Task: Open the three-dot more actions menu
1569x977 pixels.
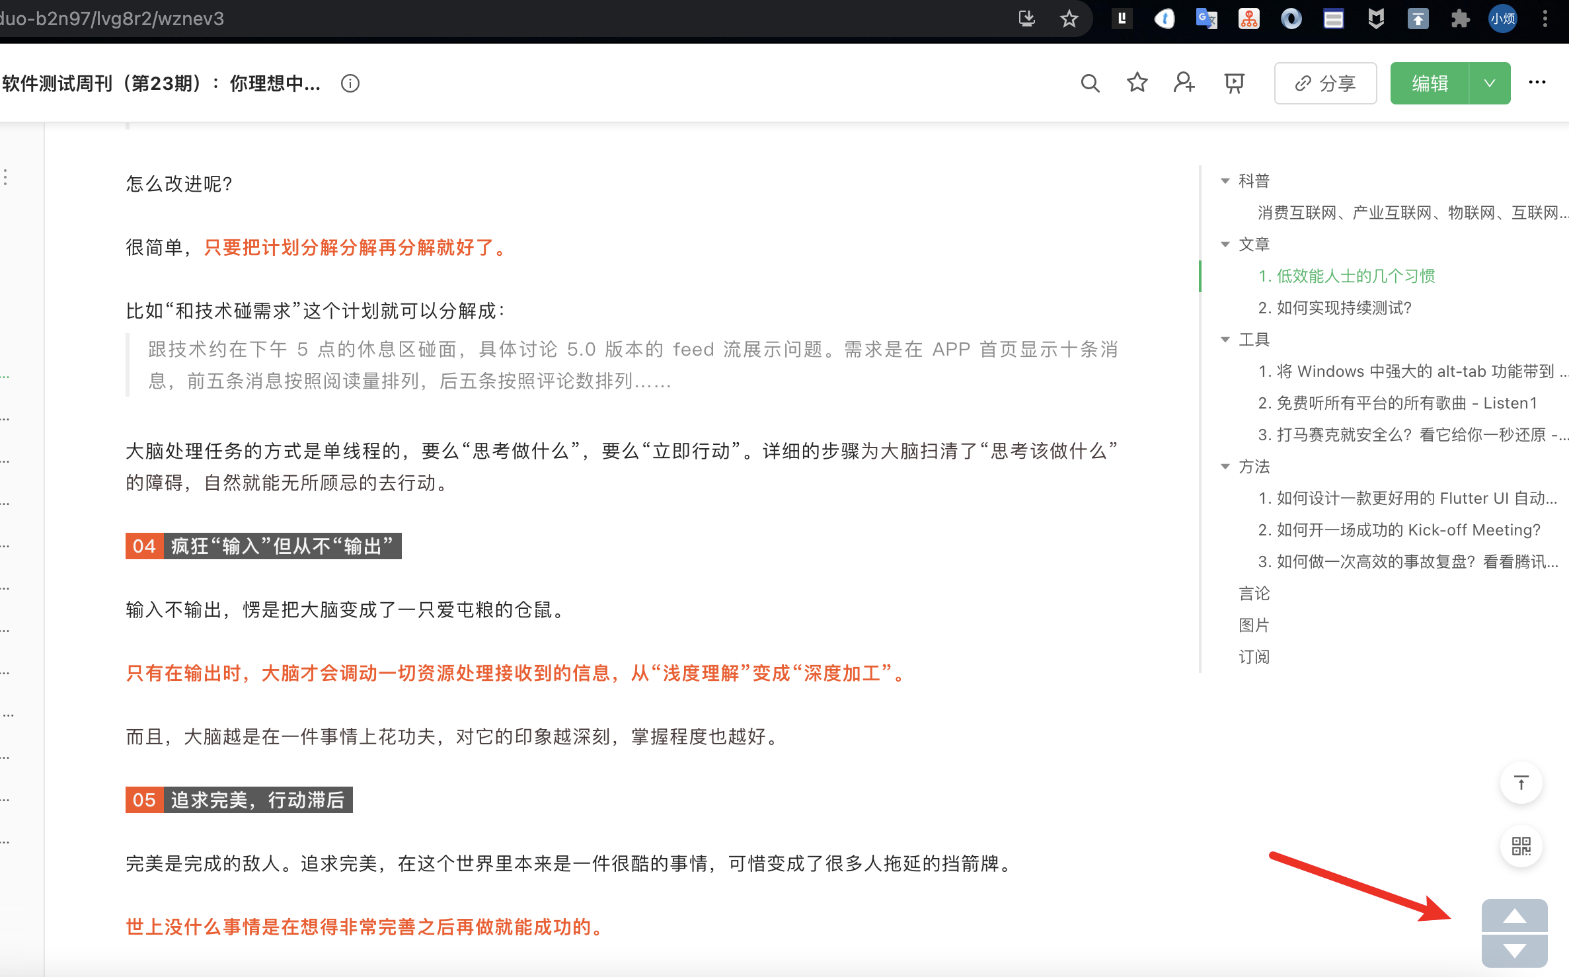Action: 1537,83
